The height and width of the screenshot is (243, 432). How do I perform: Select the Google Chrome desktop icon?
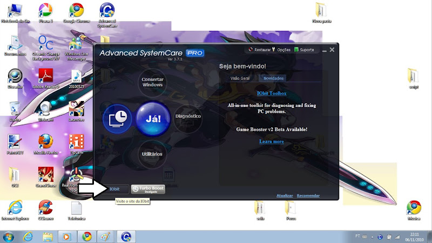point(76,12)
